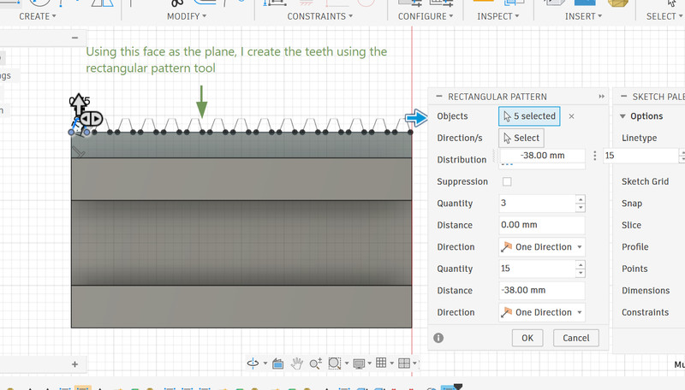The image size is (685, 390).
Task: Open the INSERT menu
Action: click(x=583, y=16)
